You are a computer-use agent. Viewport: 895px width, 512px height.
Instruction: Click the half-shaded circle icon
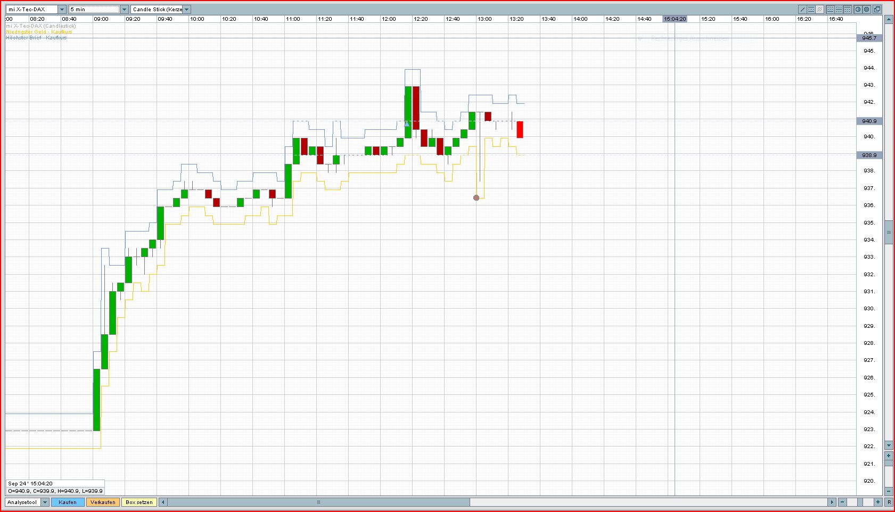858,9
